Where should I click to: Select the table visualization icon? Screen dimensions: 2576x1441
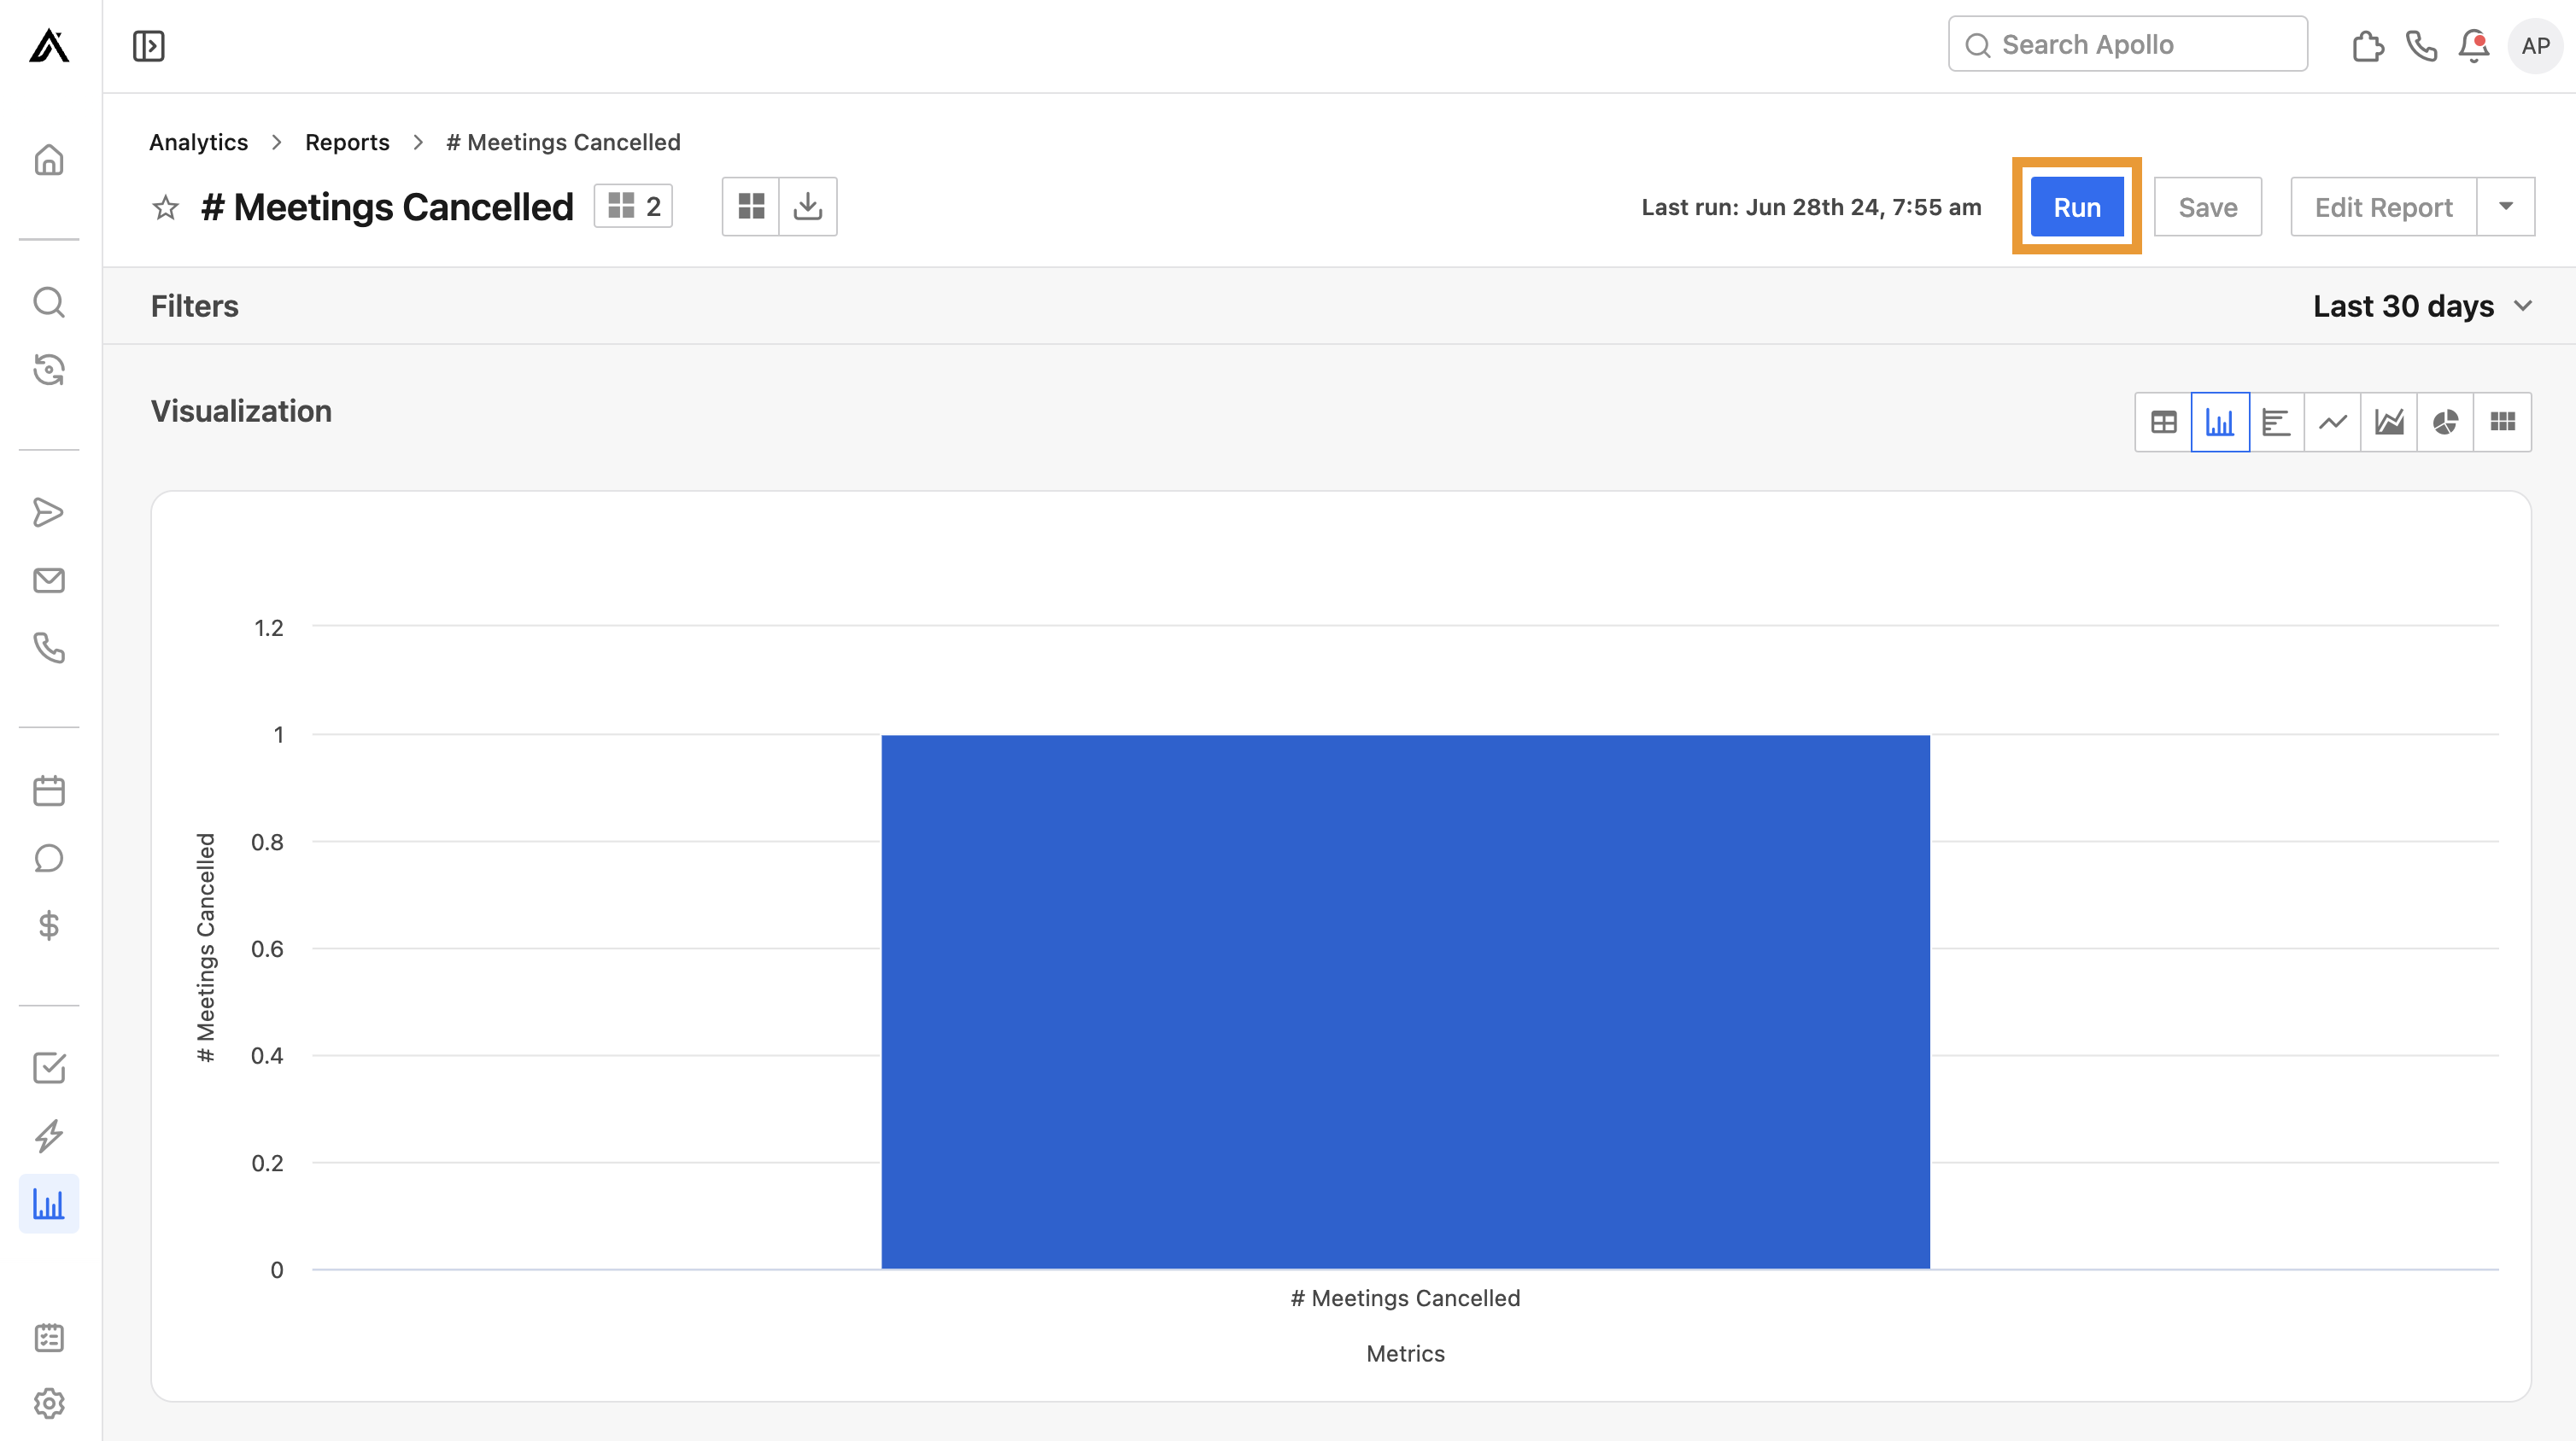point(2163,421)
